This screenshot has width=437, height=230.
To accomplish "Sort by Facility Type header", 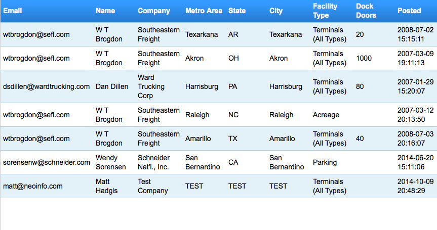I will [325, 11].
